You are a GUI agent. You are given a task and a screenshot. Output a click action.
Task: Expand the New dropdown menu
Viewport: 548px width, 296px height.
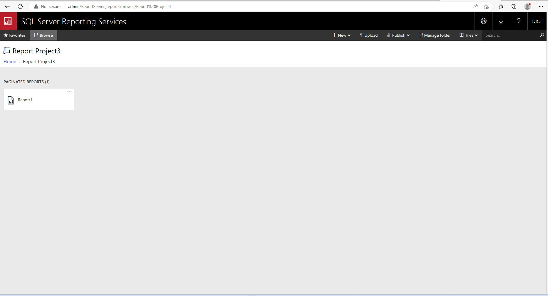tap(341, 35)
